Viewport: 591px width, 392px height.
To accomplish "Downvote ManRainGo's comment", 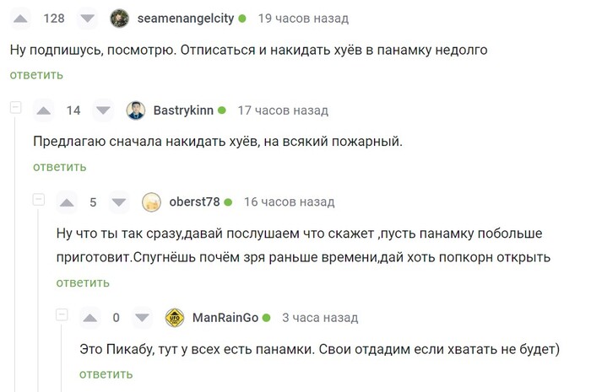I will tap(142, 318).
